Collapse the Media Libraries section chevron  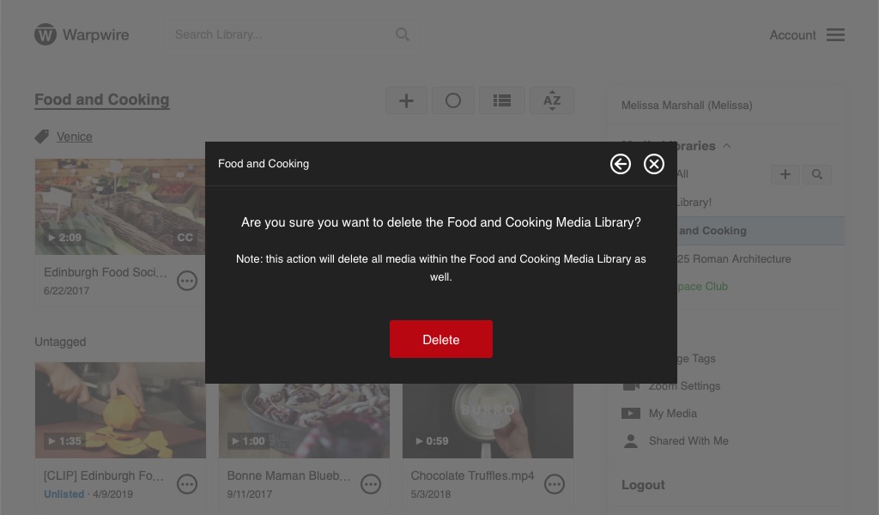tap(726, 146)
